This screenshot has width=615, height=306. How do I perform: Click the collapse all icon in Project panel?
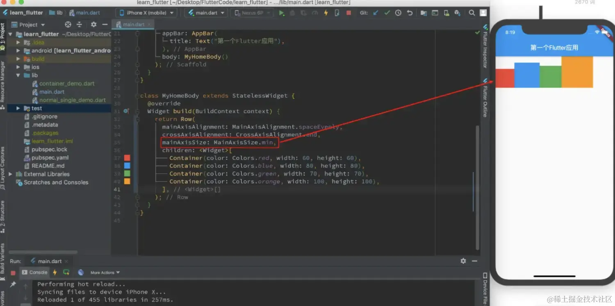click(80, 25)
